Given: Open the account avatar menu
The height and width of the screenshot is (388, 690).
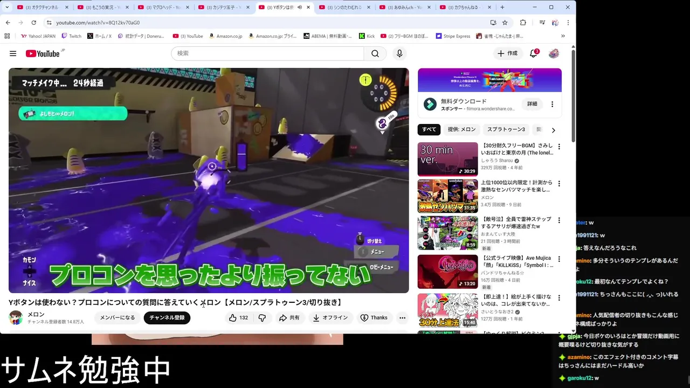Looking at the screenshot, I should [x=554, y=53].
